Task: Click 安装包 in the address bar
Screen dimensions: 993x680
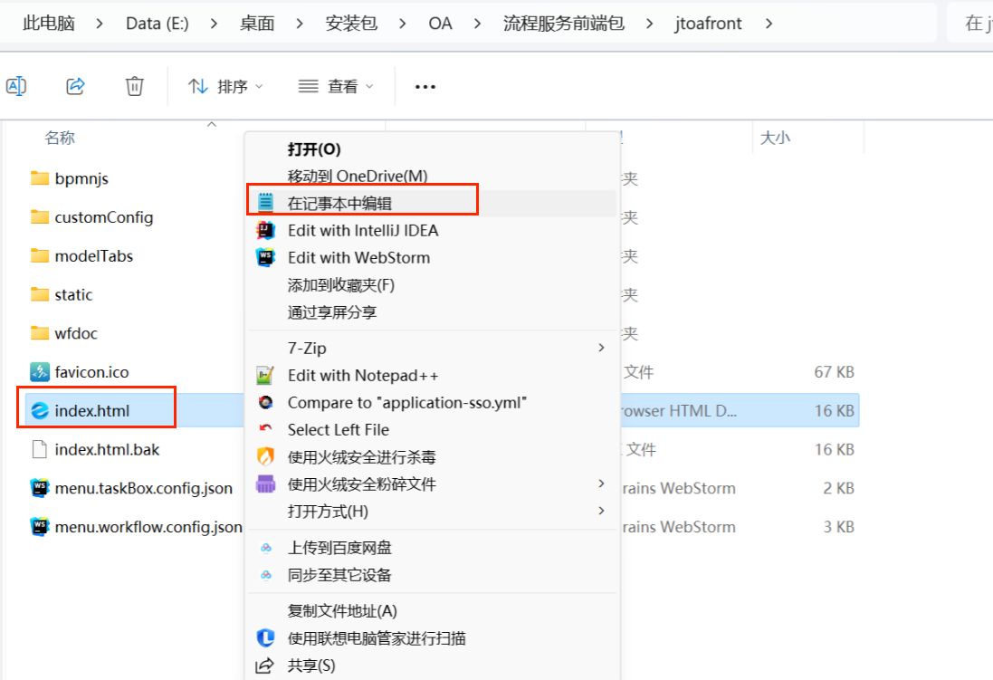Action: (x=351, y=24)
